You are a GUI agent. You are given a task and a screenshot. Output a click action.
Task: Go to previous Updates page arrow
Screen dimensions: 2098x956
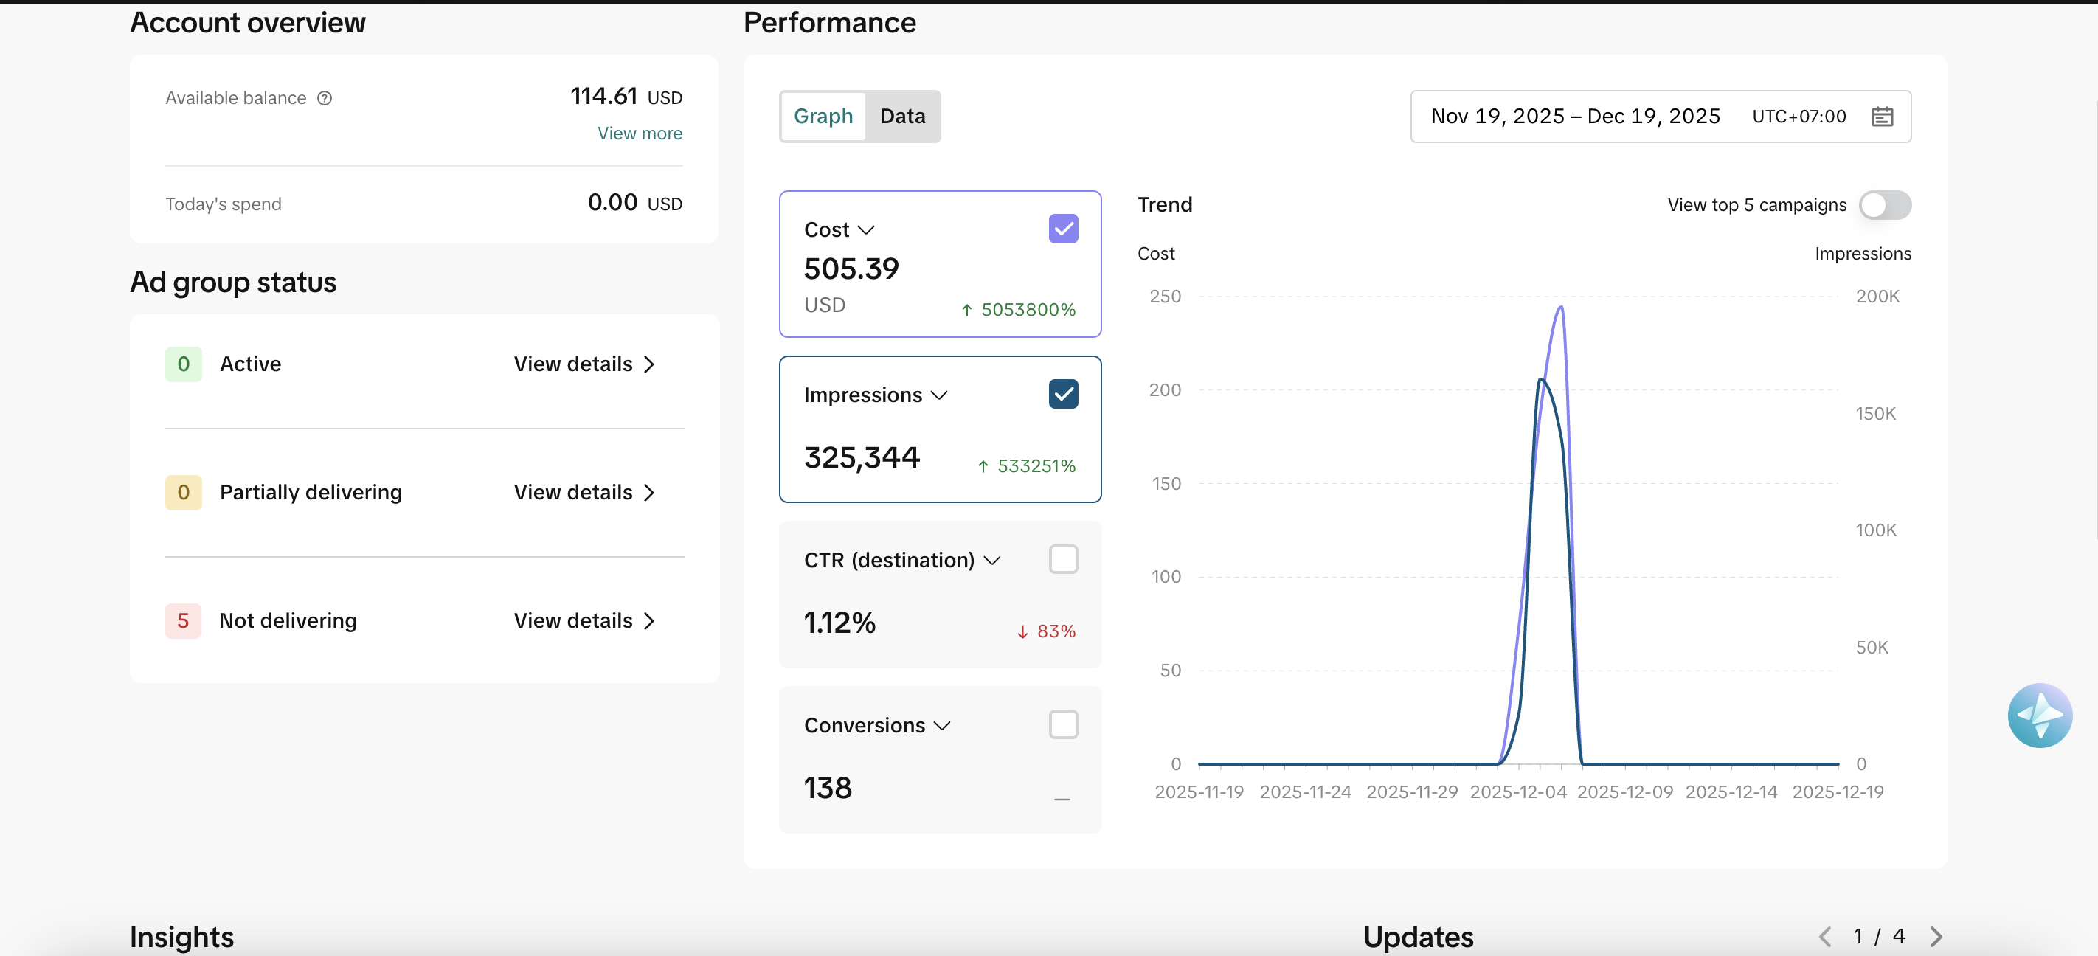(1826, 937)
